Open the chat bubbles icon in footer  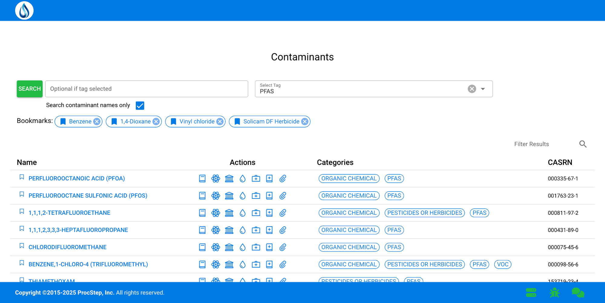point(578,292)
